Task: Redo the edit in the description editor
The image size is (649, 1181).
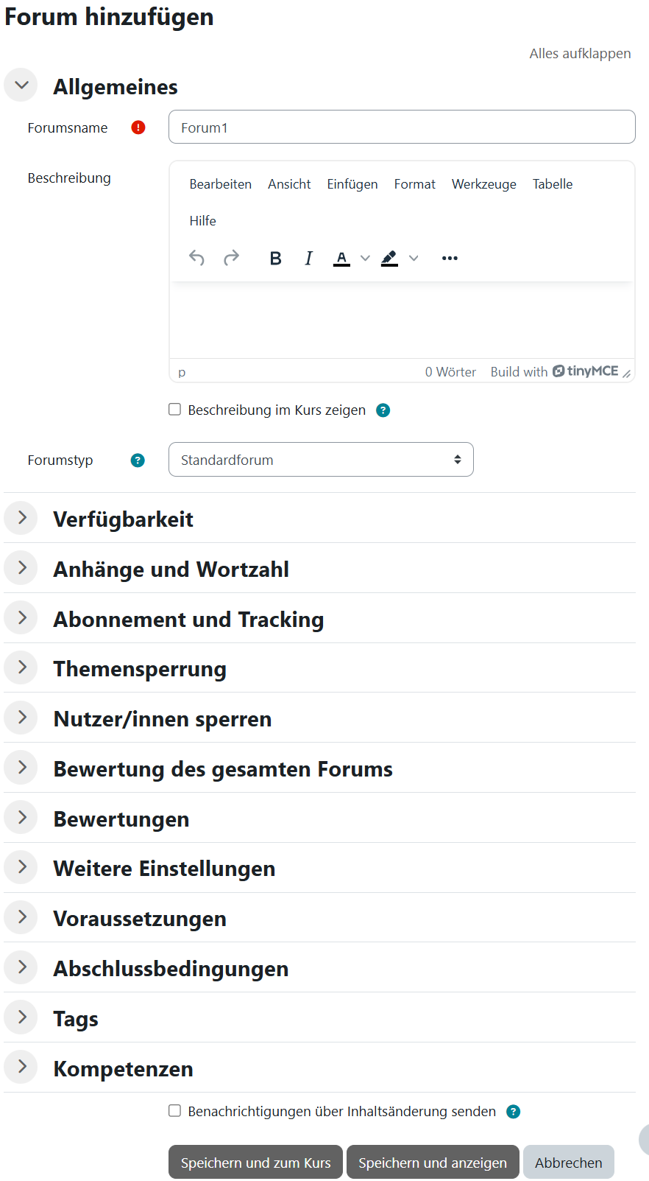Action: click(x=231, y=258)
